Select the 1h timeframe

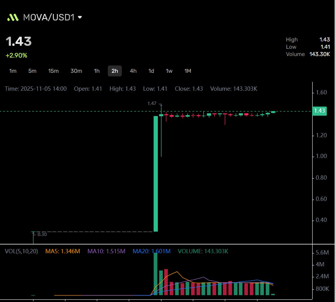click(x=97, y=71)
